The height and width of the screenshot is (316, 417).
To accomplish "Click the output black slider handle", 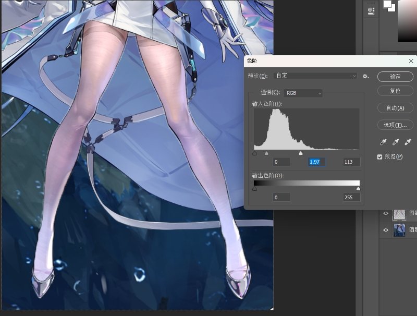I will point(254,189).
